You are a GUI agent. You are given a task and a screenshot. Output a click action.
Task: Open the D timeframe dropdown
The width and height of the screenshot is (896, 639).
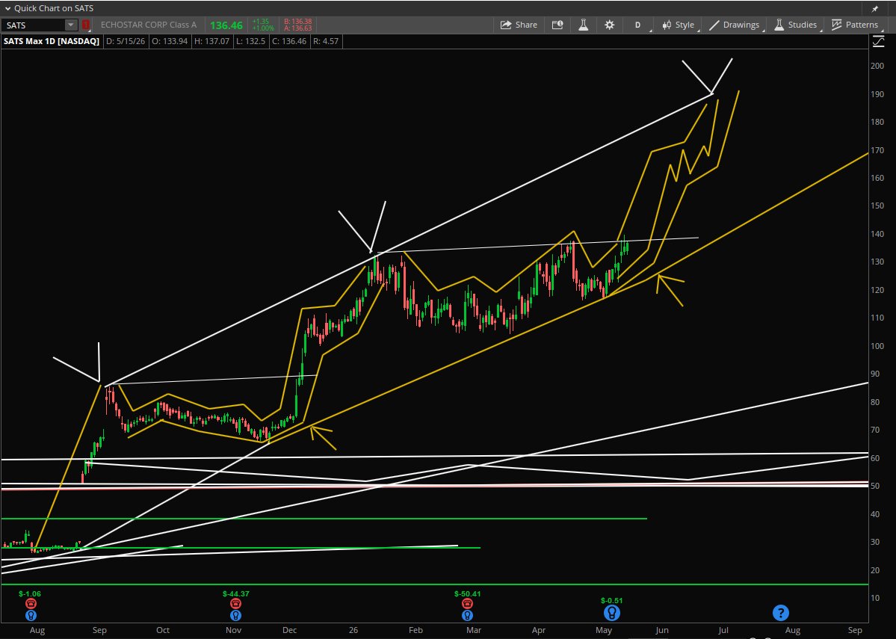click(639, 25)
